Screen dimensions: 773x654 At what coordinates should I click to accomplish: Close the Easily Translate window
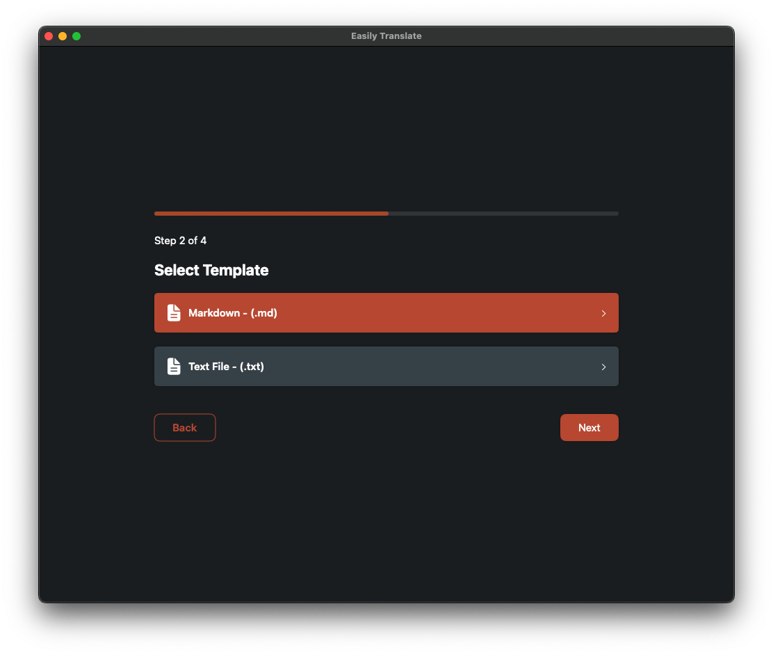pos(49,36)
